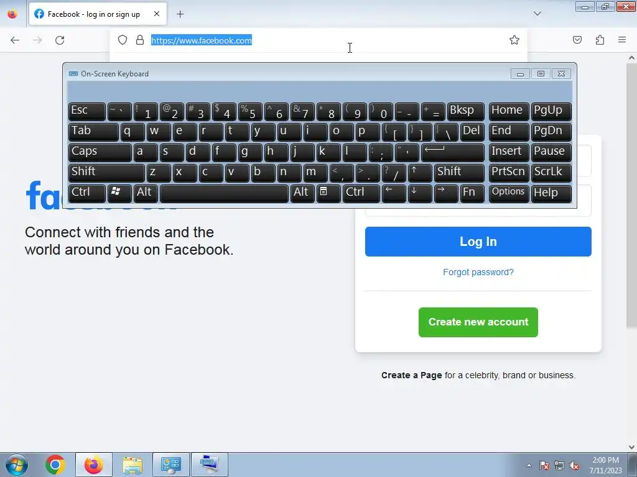The width and height of the screenshot is (637, 477).
Task: Tap the Pause key
Action: click(x=551, y=152)
